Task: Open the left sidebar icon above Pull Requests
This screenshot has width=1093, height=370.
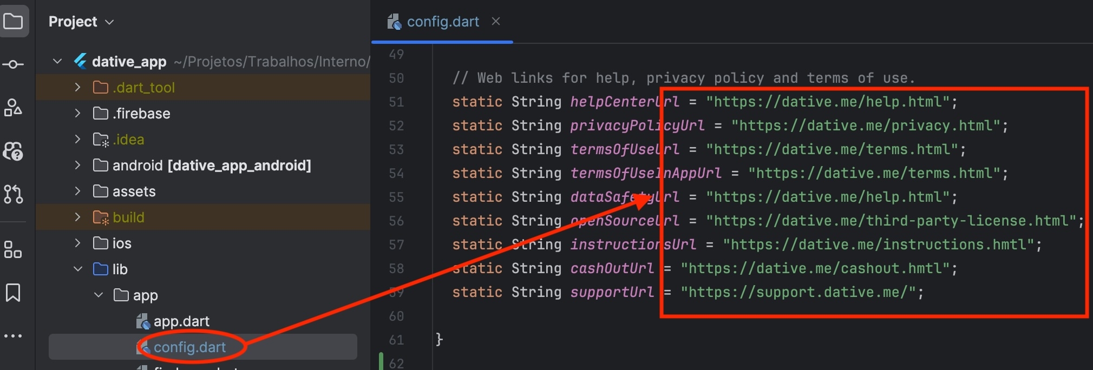Action: point(14,151)
